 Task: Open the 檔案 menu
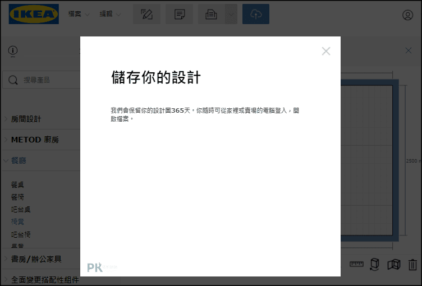pyautogui.click(x=79, y=14)
